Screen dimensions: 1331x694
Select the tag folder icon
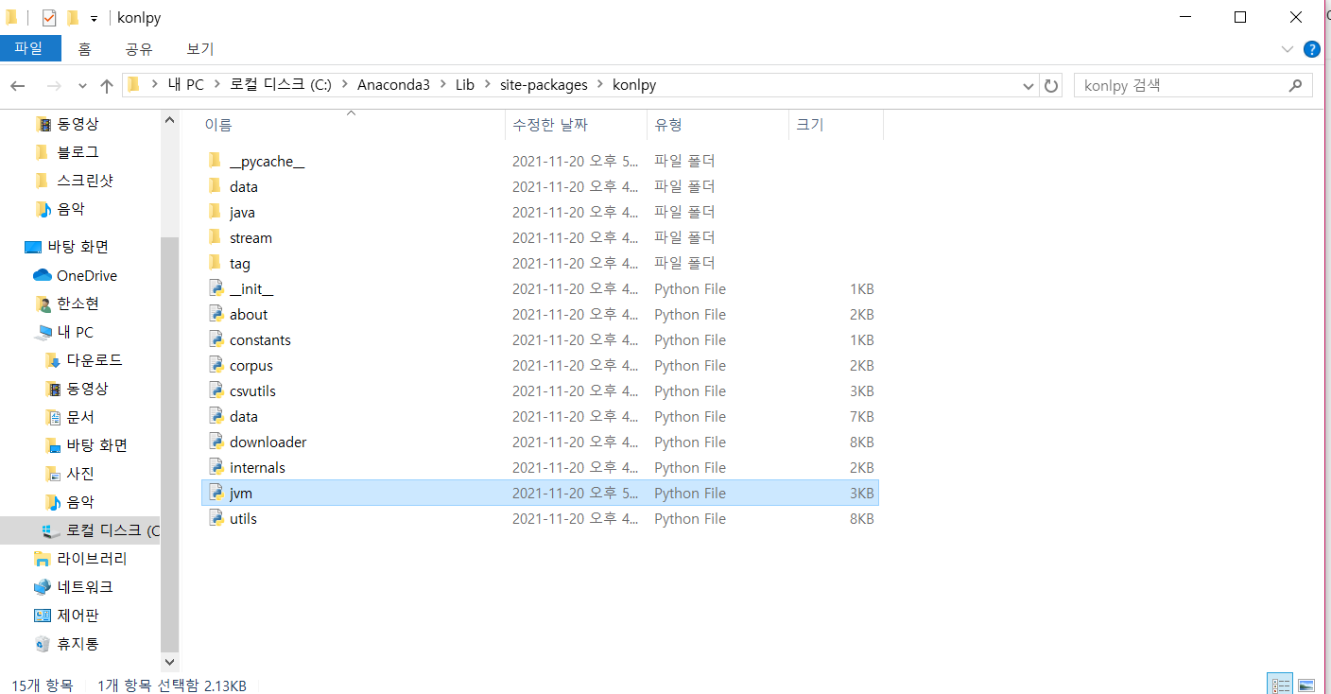[x=216, y=263]
